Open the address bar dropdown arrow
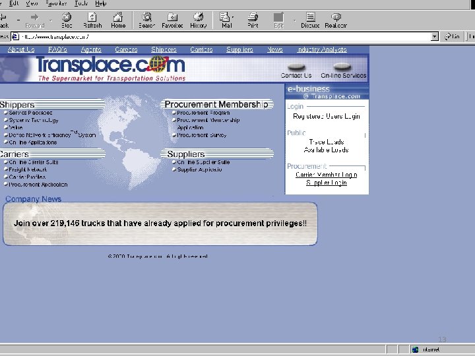Viewport: 475px width, 356px height. pyautogui.click(x=435, y=37)
